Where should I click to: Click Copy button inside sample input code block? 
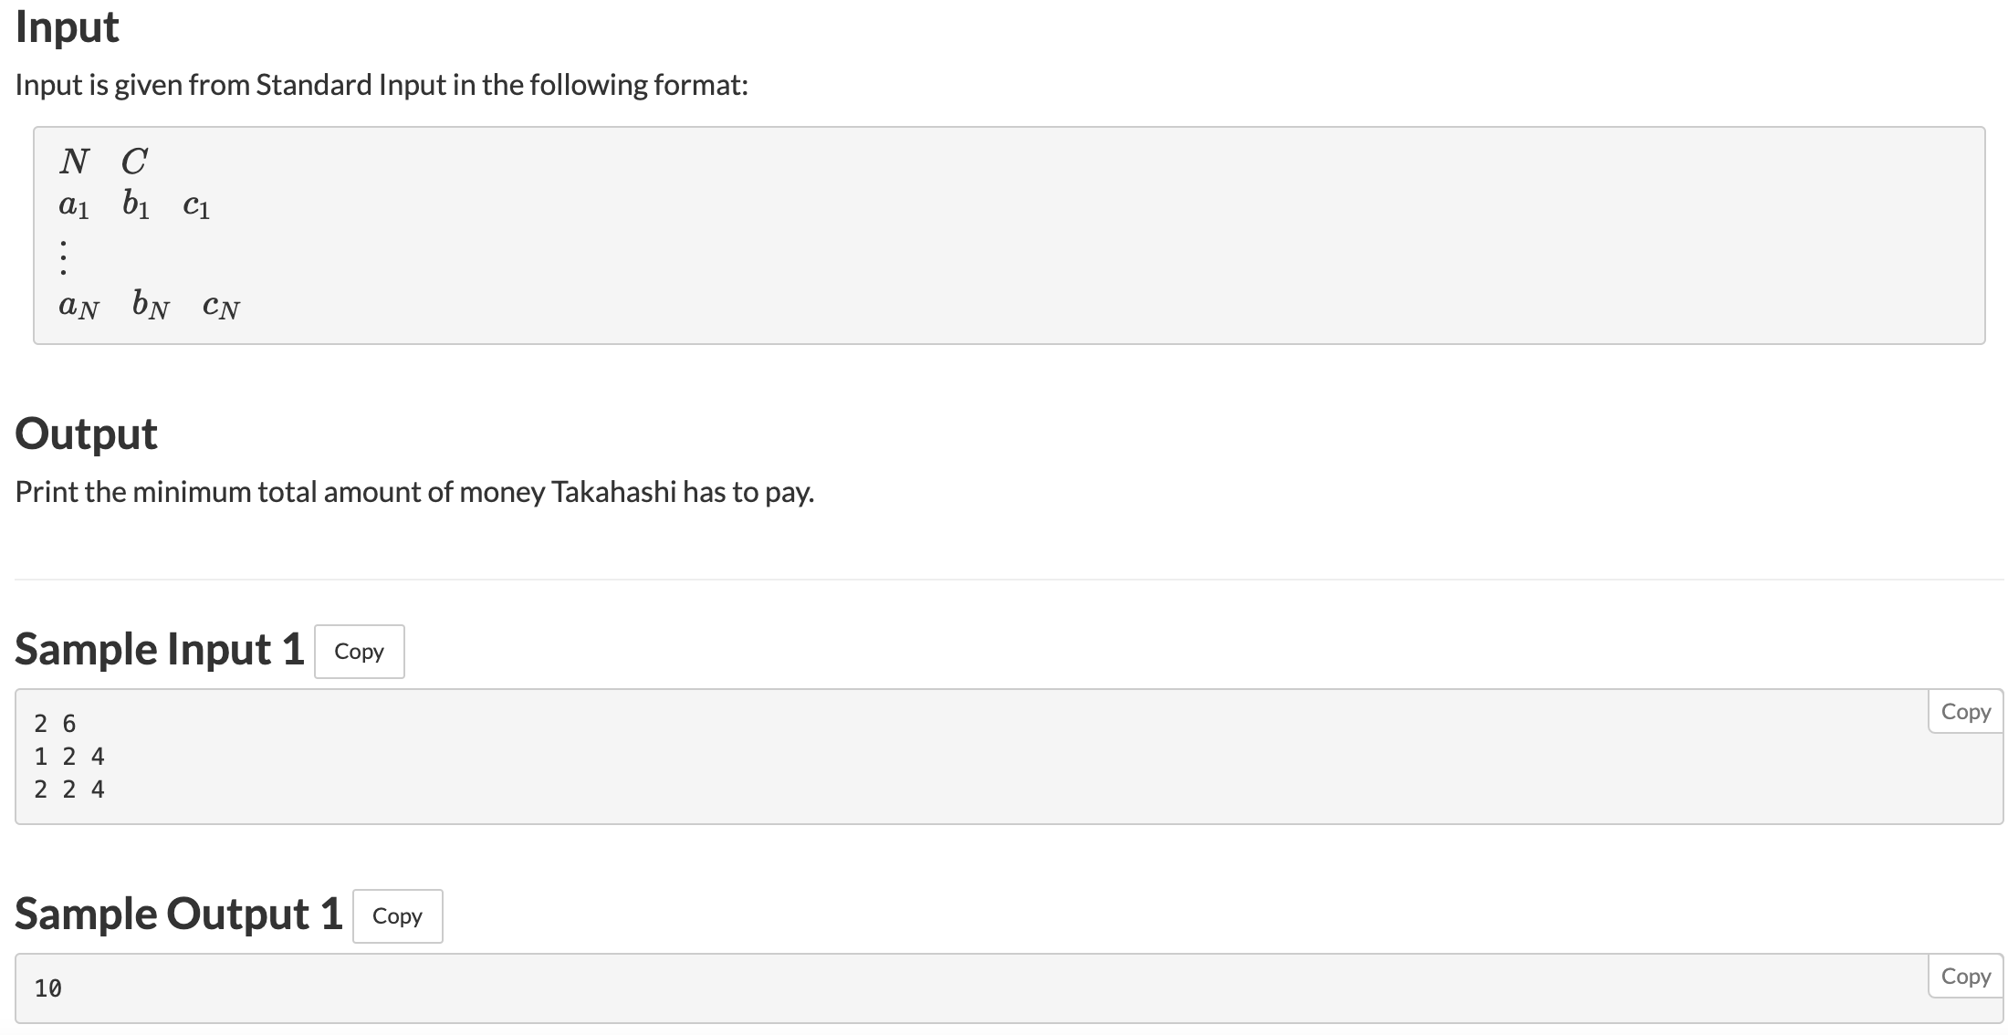pyautogui.click(x=1965, y=712)
